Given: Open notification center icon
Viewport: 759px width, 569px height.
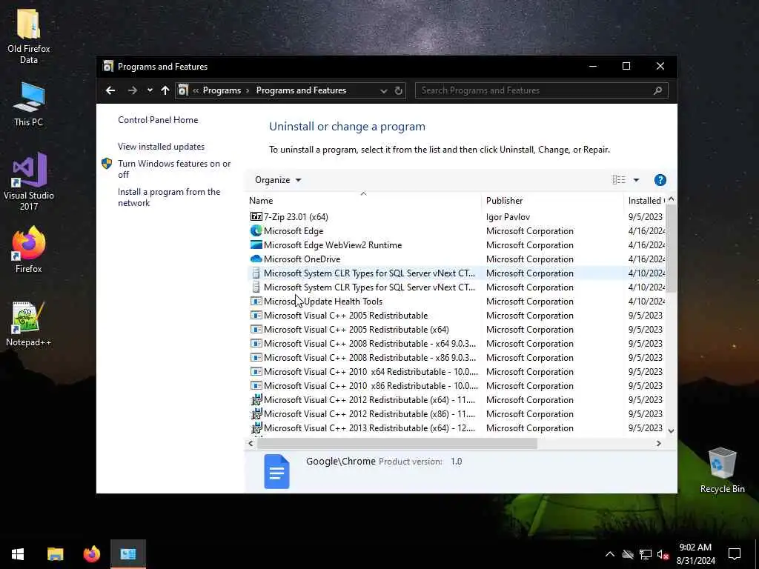Looking at the screenshot, I should [735, 554].
